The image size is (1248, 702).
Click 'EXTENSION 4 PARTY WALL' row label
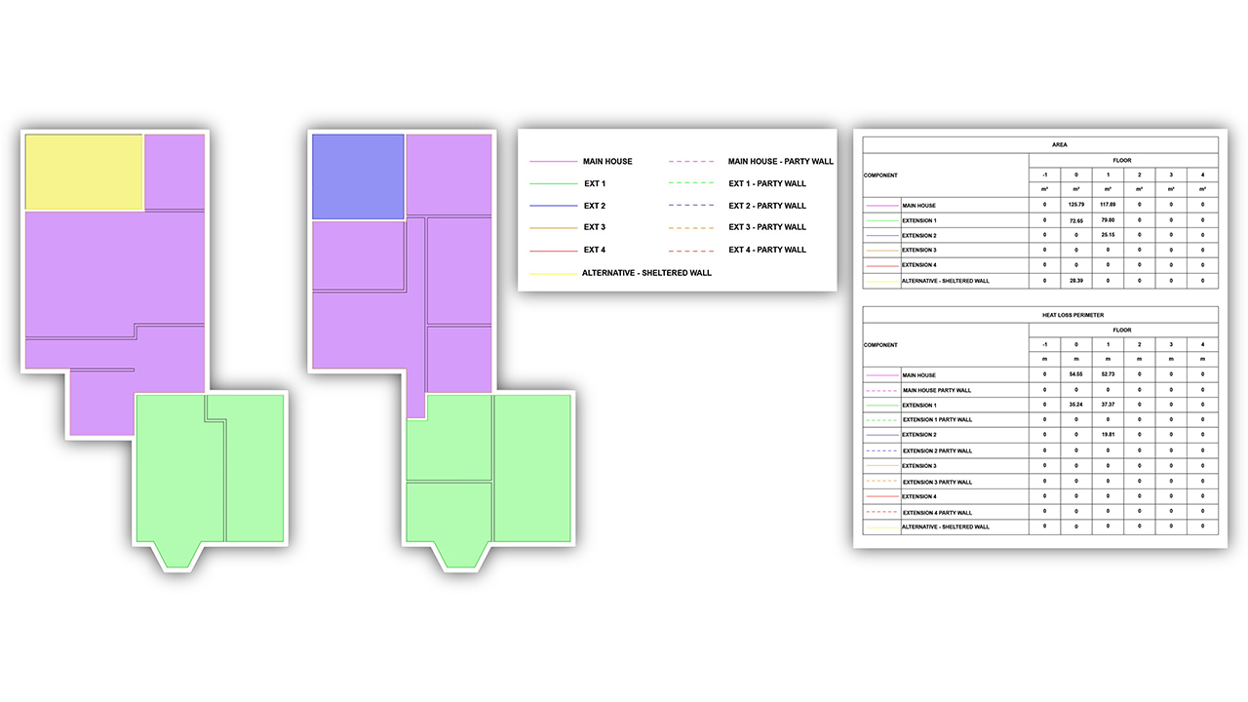click(x=936, y=512)
